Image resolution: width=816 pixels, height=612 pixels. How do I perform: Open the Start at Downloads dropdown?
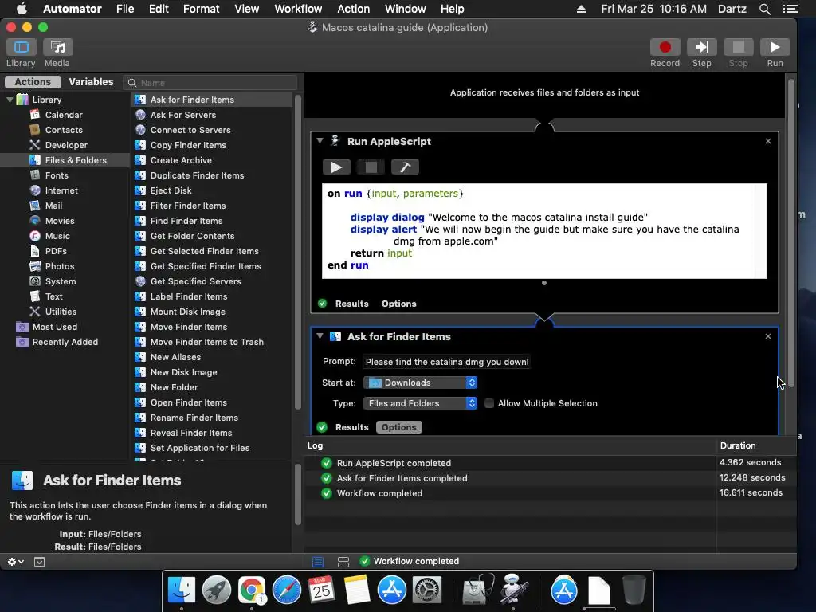tap(421, 382)
